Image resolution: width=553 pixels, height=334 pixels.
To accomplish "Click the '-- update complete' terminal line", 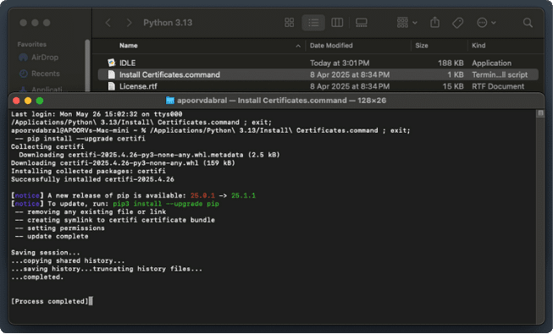I will click(52, 237).
